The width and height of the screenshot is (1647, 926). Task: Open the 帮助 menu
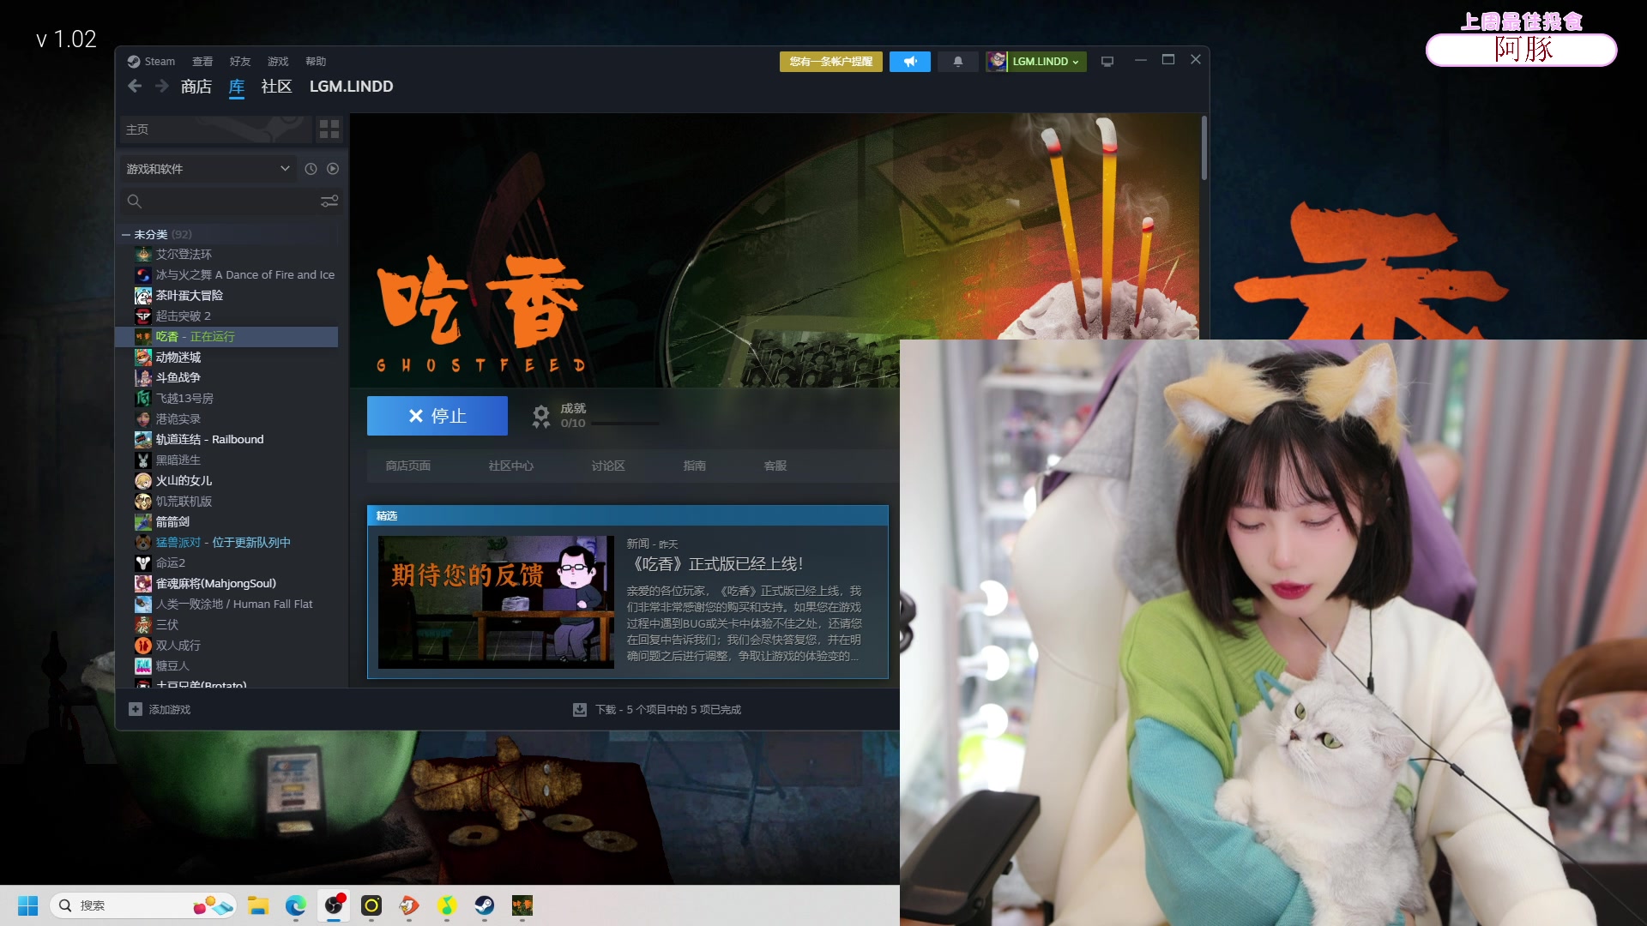[x=316, y=62]
